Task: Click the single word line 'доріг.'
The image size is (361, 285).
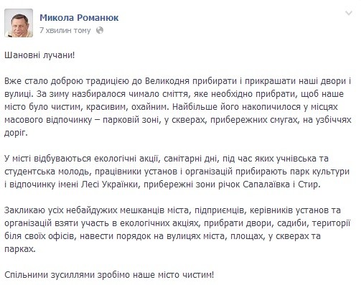Action: tap(16, 133)
